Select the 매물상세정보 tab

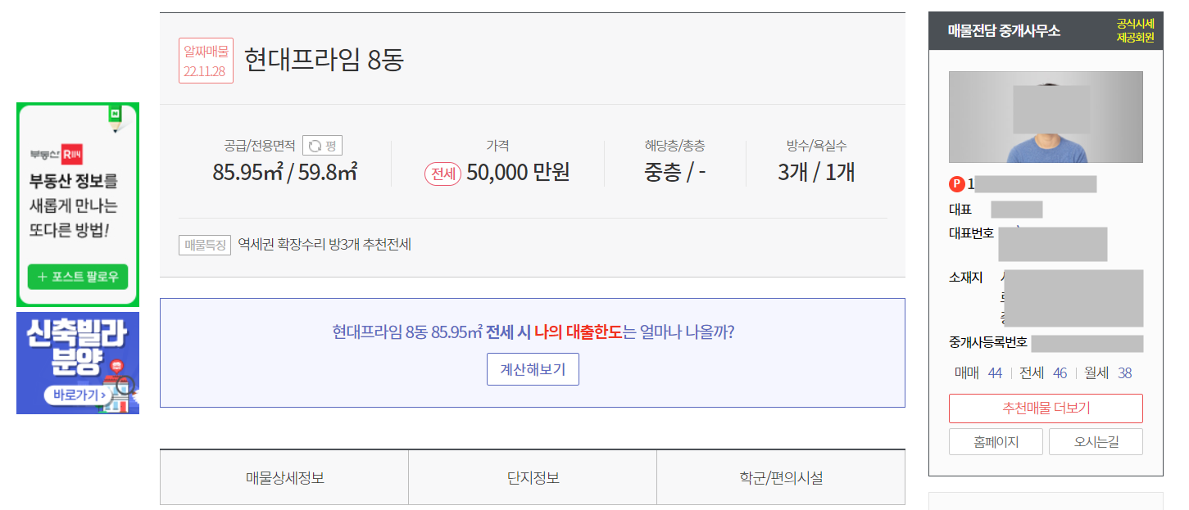(x=284, y=476)
